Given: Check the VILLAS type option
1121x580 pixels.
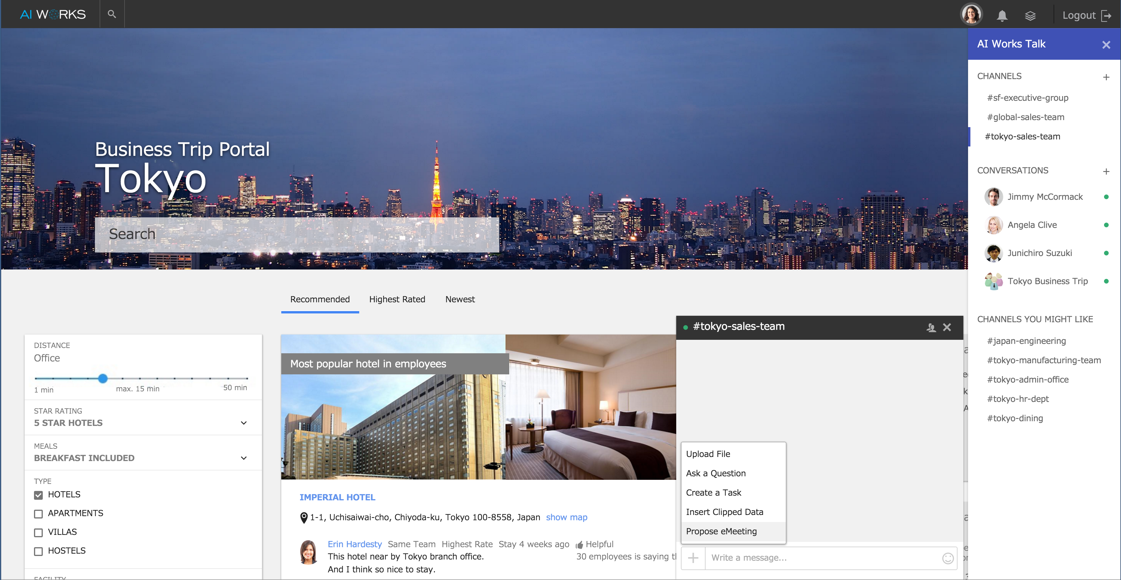Looking at the screenshot, I should (38, 533).
